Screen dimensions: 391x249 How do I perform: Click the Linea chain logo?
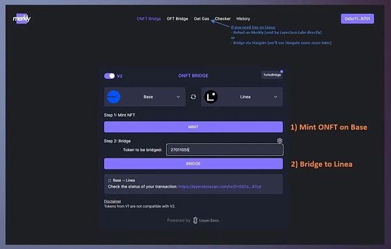tap(211, 97)
